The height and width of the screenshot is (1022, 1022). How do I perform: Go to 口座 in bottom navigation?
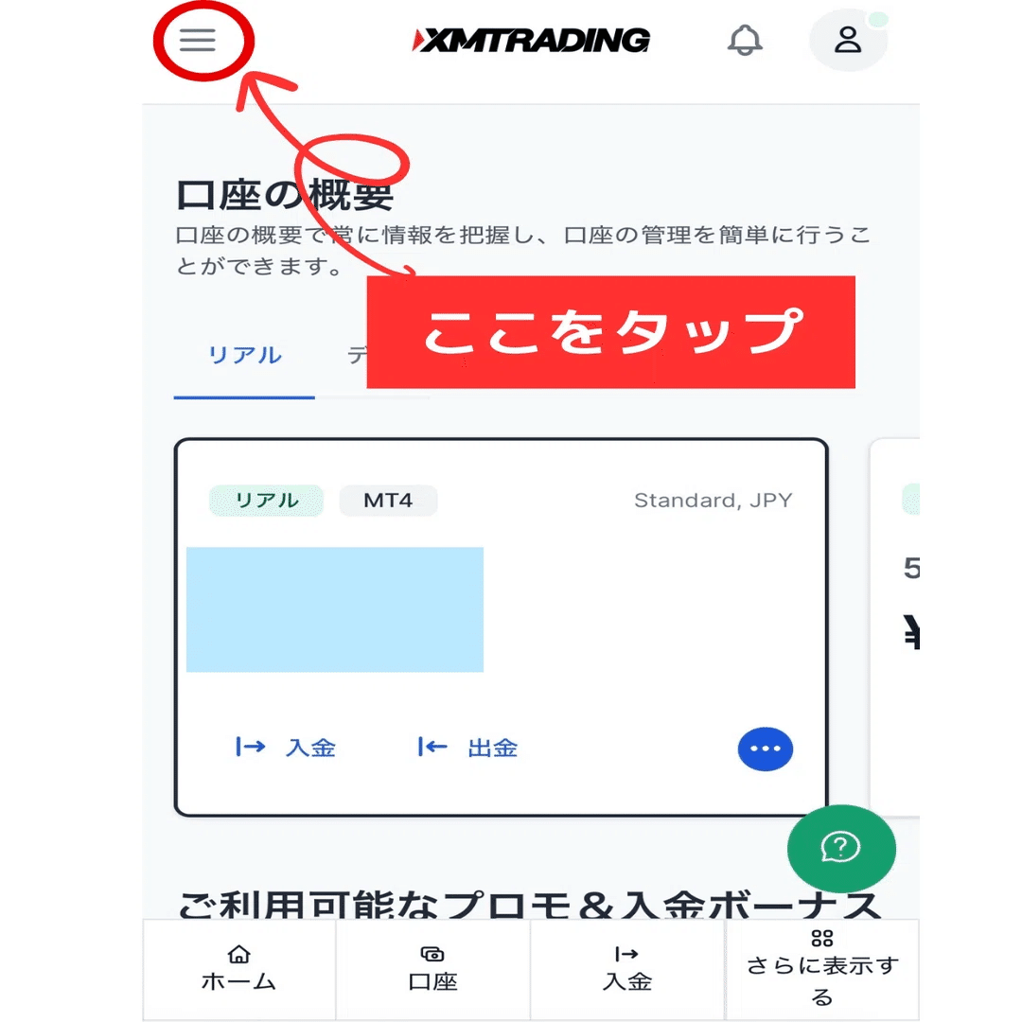point(432,970)
